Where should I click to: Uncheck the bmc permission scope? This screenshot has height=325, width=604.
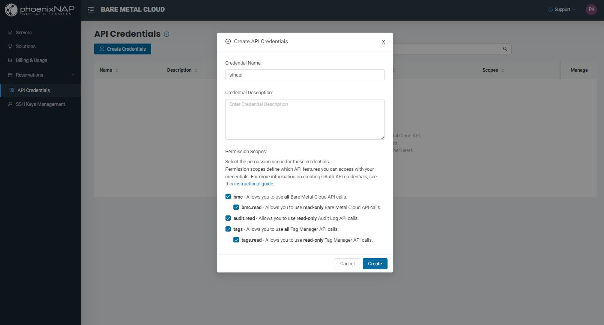click(228, 197)
